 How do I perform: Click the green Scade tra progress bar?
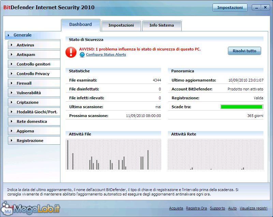242,107
